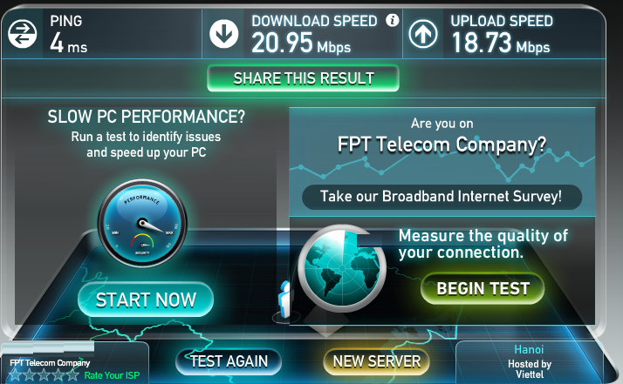Begin the connection quality test
The height and width of the screenshot is (384, 623).
coord(483,288)
